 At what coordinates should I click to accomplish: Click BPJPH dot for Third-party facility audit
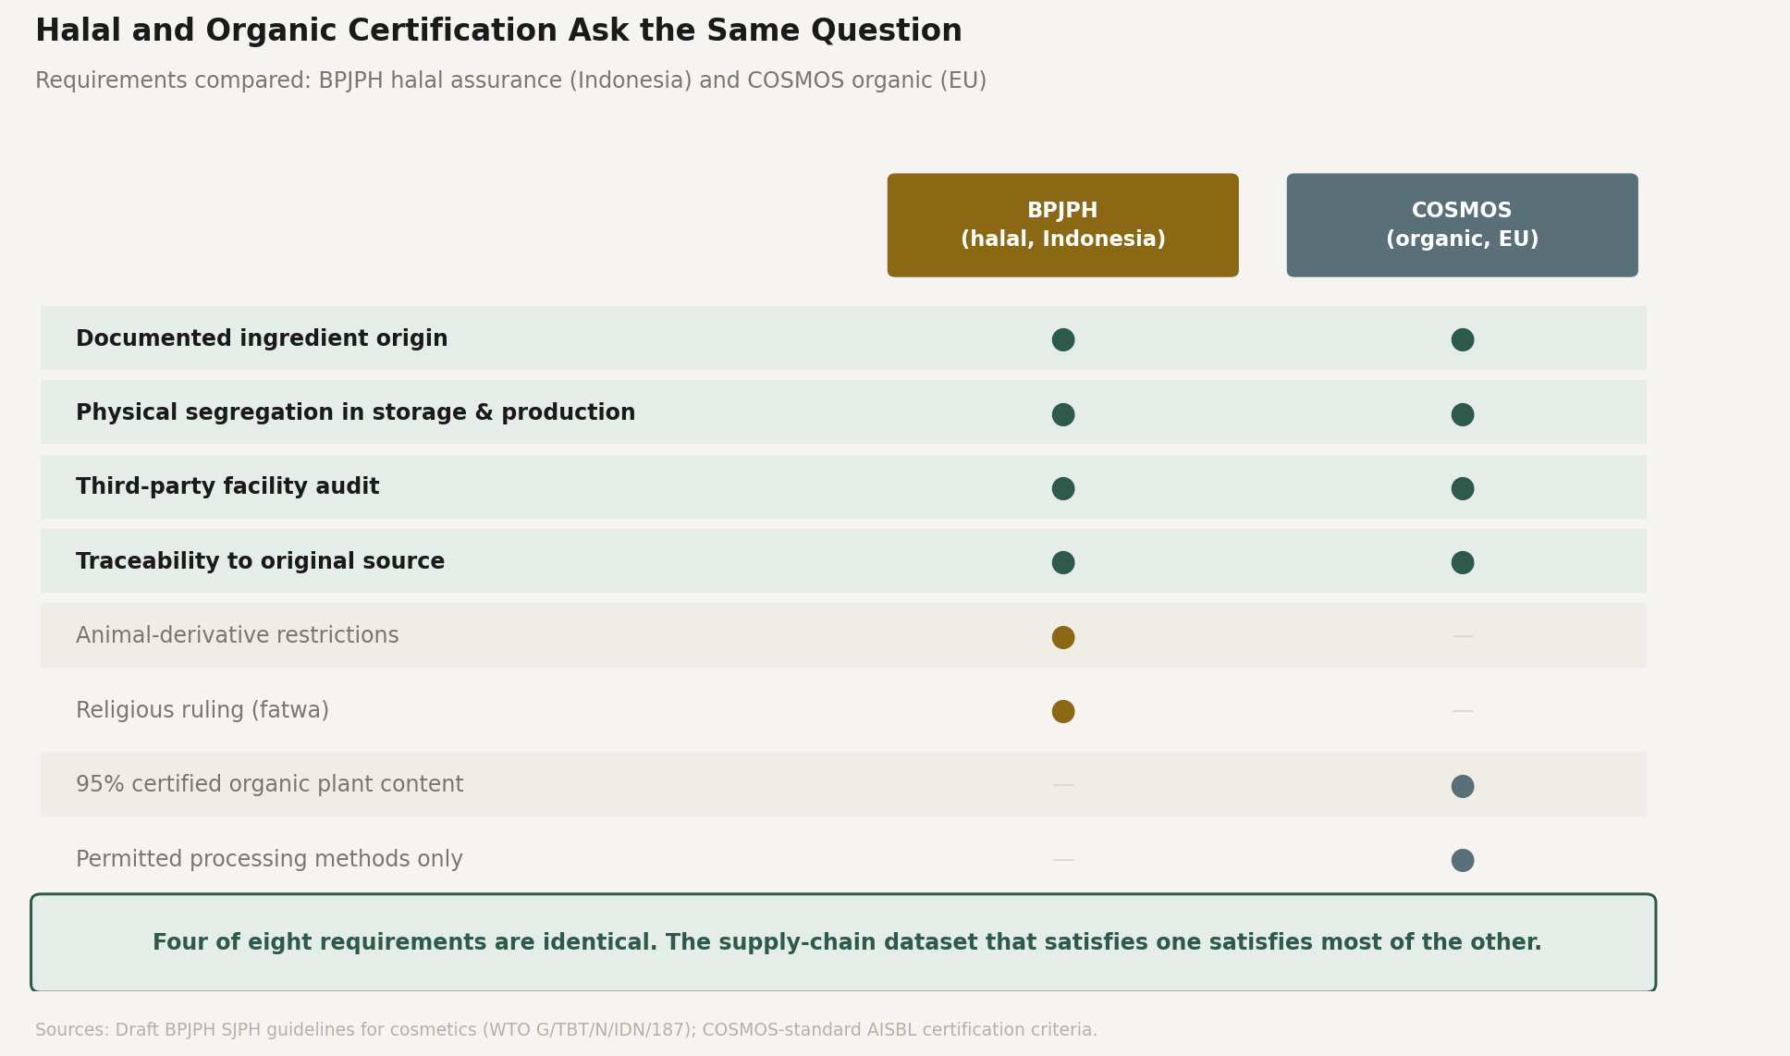[x=1063, y=488]
